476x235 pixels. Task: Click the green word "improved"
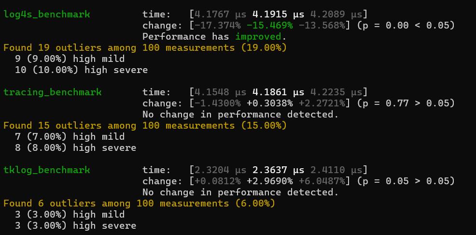point(258,36)
